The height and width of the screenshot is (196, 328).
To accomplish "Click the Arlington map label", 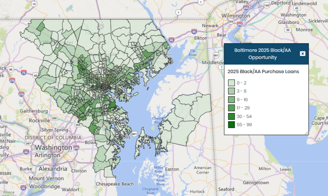I will [47, 155].
